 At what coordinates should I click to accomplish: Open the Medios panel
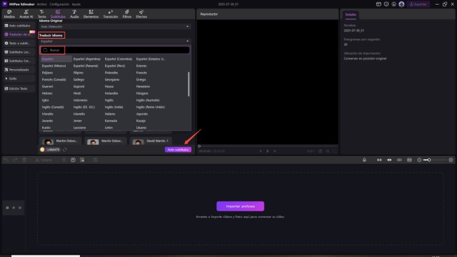9,14
